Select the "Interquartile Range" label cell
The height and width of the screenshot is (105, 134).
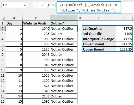point(99,39)
